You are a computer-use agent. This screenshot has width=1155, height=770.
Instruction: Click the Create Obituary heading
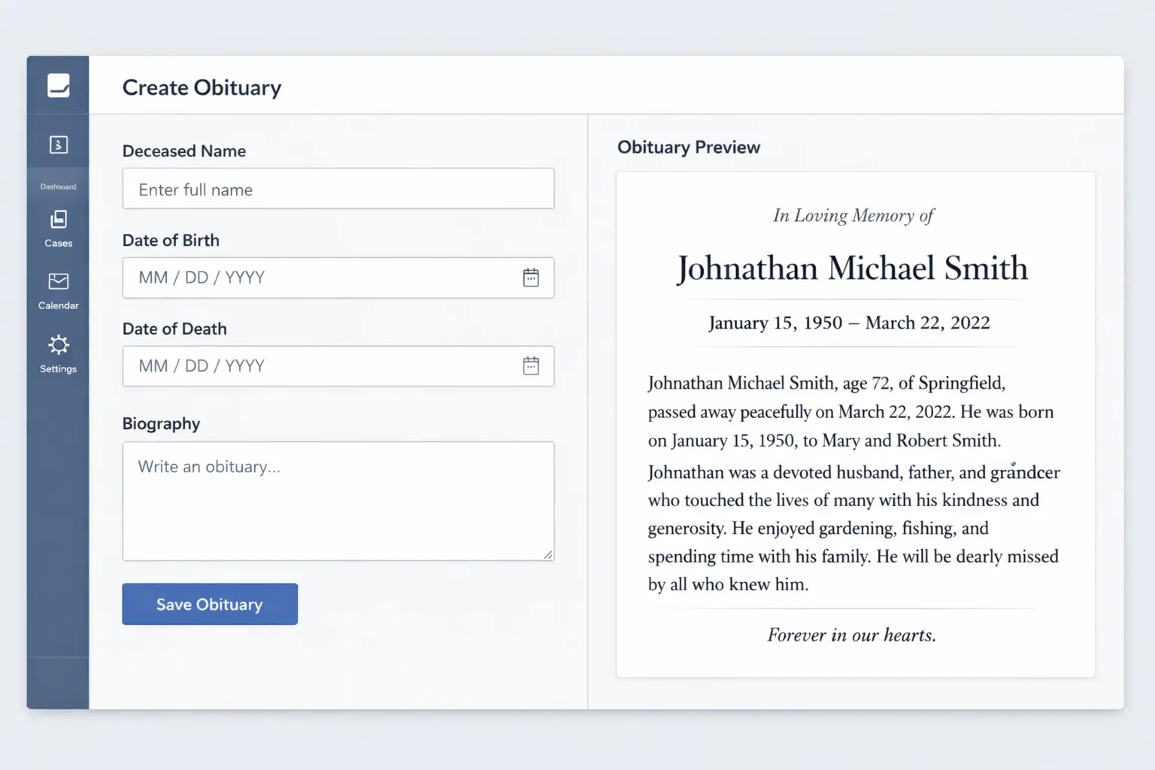(202, 87)
